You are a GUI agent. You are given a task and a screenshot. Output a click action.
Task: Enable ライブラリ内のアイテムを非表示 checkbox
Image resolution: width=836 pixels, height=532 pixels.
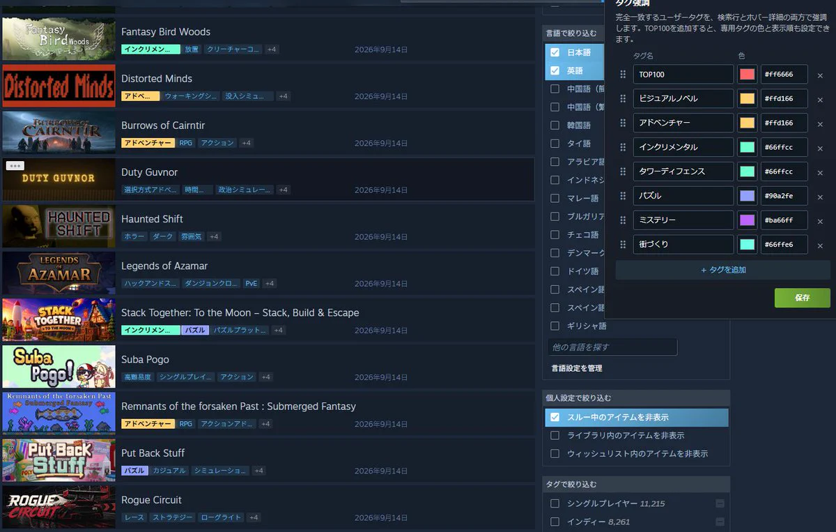(555, 436)
